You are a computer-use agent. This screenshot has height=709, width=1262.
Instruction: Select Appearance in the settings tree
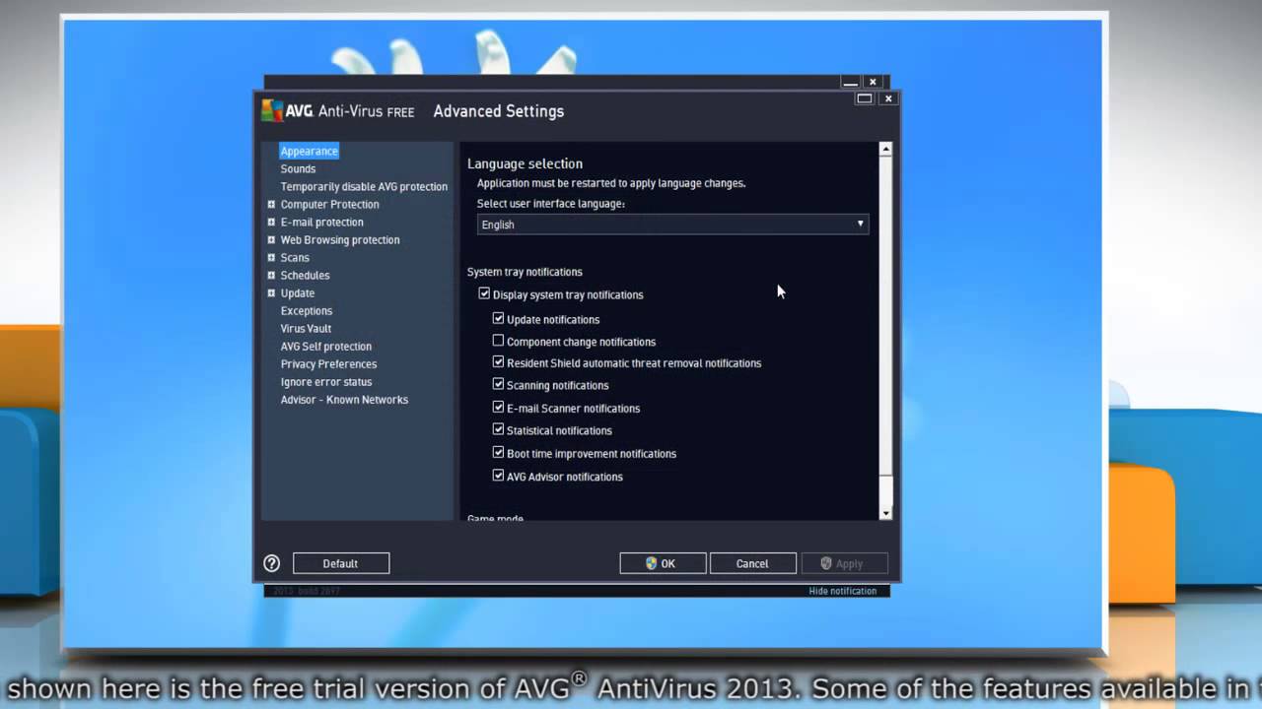click(x=309, y=151)
